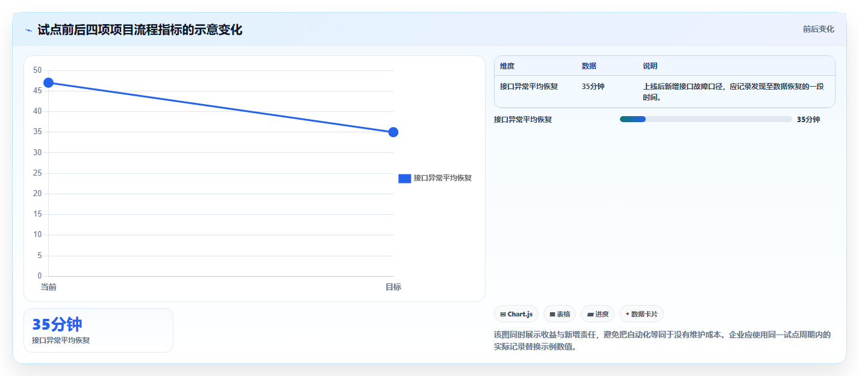This screenshot has width=859, height=376.
Task: Click the 35分钟 value beside the progress bar
Action: point(808,119)
